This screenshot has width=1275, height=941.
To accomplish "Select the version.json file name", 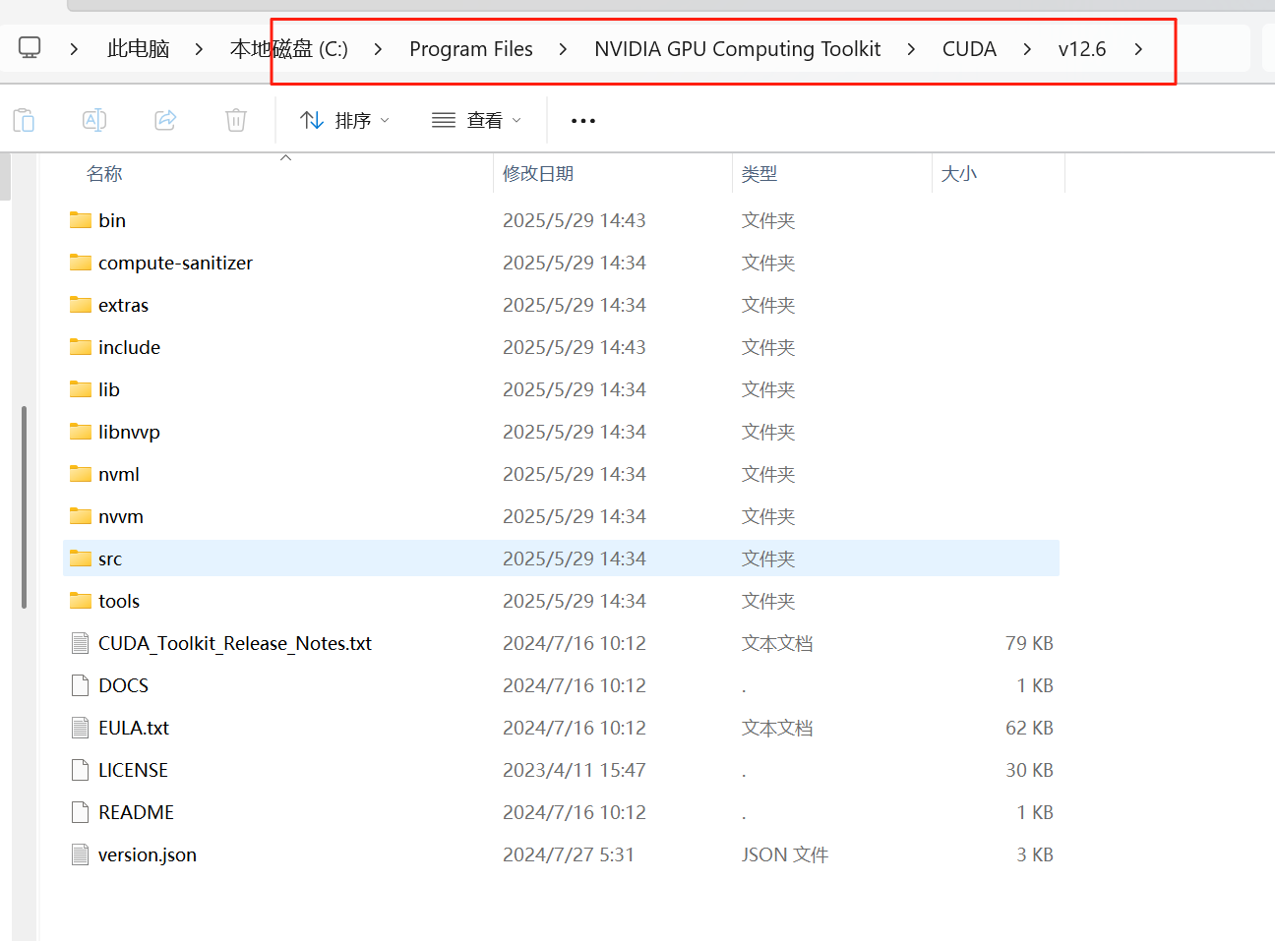I will tap(148, 854).
